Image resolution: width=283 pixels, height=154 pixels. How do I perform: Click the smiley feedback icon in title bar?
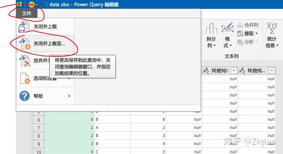pos(32,5)
